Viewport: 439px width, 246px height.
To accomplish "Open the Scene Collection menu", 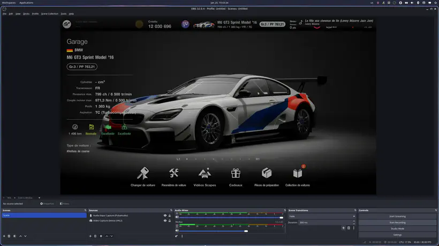I will click(x=50, y=13).
